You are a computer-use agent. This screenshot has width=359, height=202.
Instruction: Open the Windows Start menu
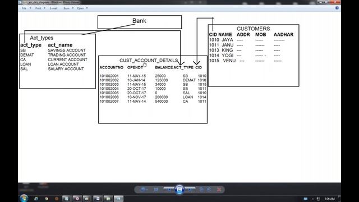coord(24,198)
